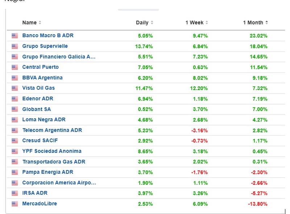
Task: Open the BBVA Argentina stock link
Action: point(42,78)
